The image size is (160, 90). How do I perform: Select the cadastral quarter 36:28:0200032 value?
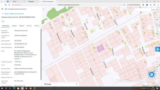click(19, 47)
